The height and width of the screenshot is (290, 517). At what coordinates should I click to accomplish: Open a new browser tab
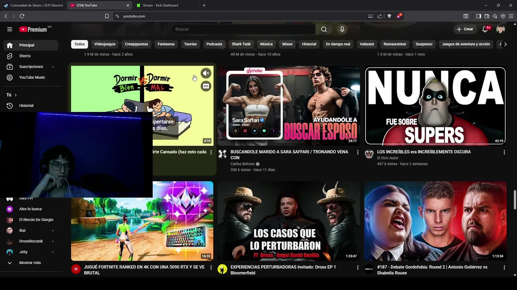click(204, 5)
